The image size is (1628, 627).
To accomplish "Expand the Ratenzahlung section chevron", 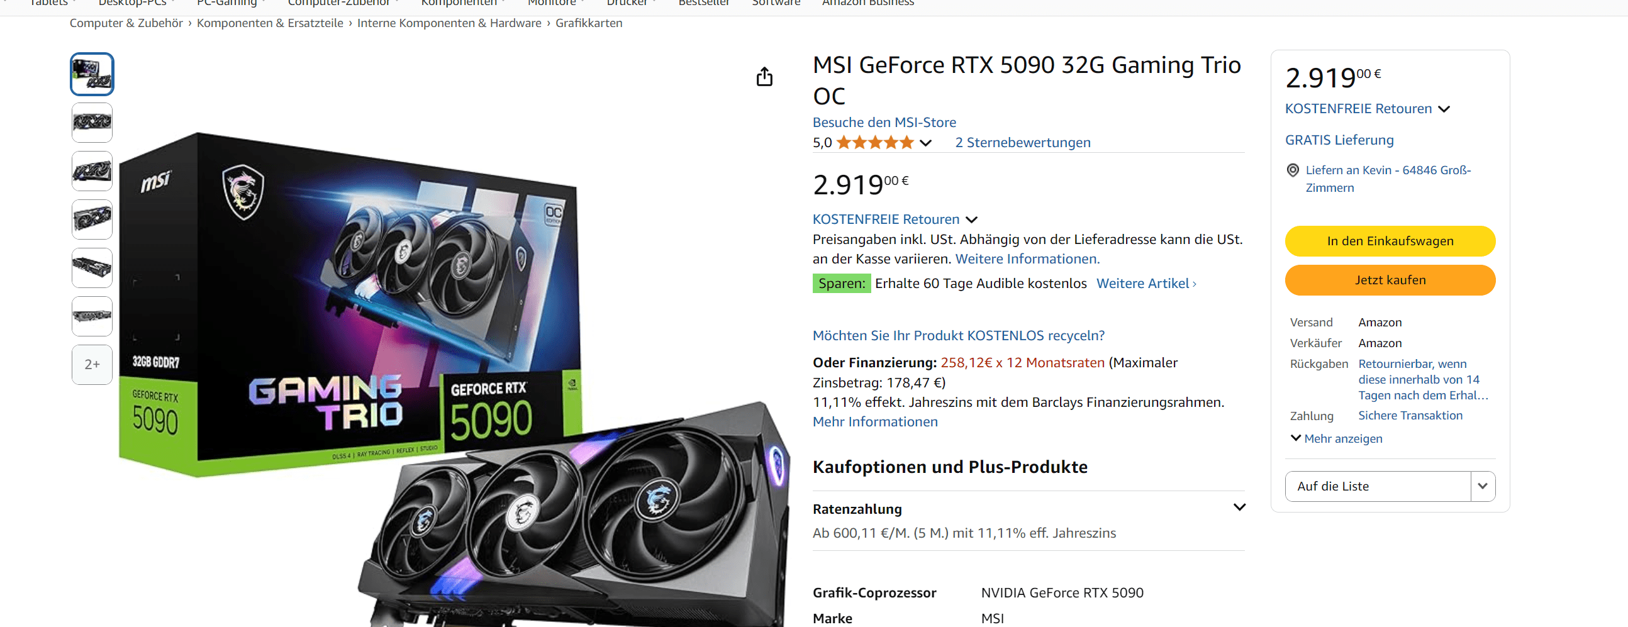I will point(1239,508).
